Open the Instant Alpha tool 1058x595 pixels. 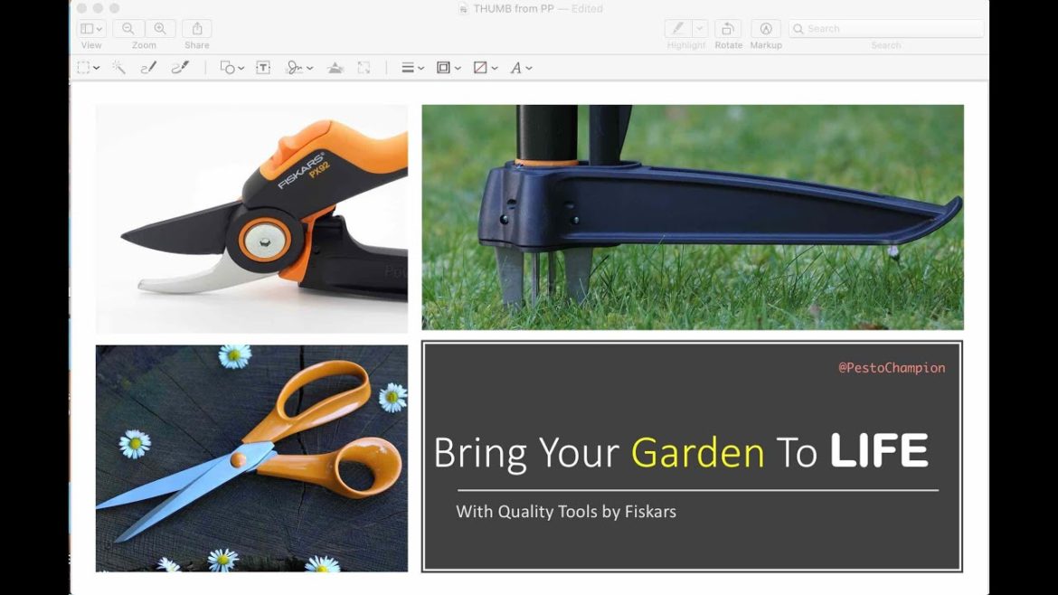click(x=118, y=67)
